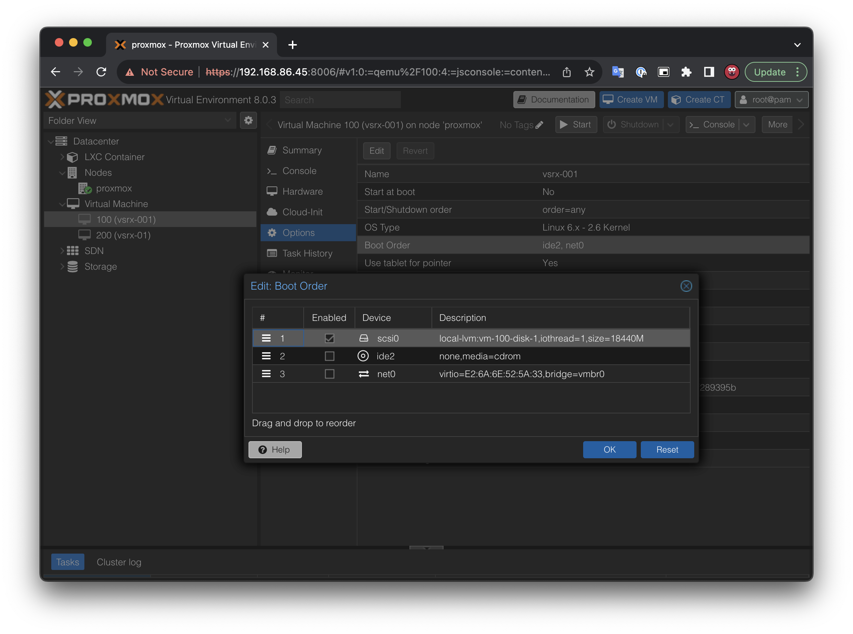This screenshot has width=853, height=634.
Task: Enable the net0 boot device checkbox
Action: [x=330, y=374]
